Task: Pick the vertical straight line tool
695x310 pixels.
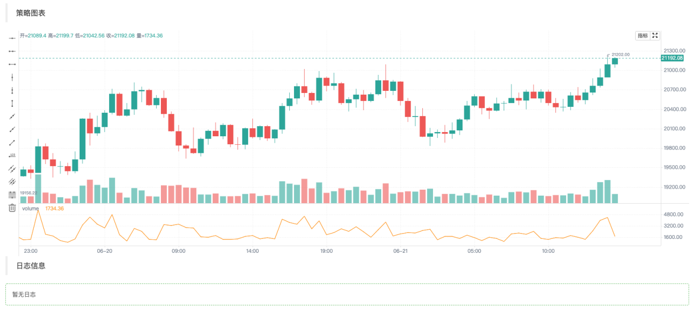Action: pyautogui.click(x=12, y=77)
